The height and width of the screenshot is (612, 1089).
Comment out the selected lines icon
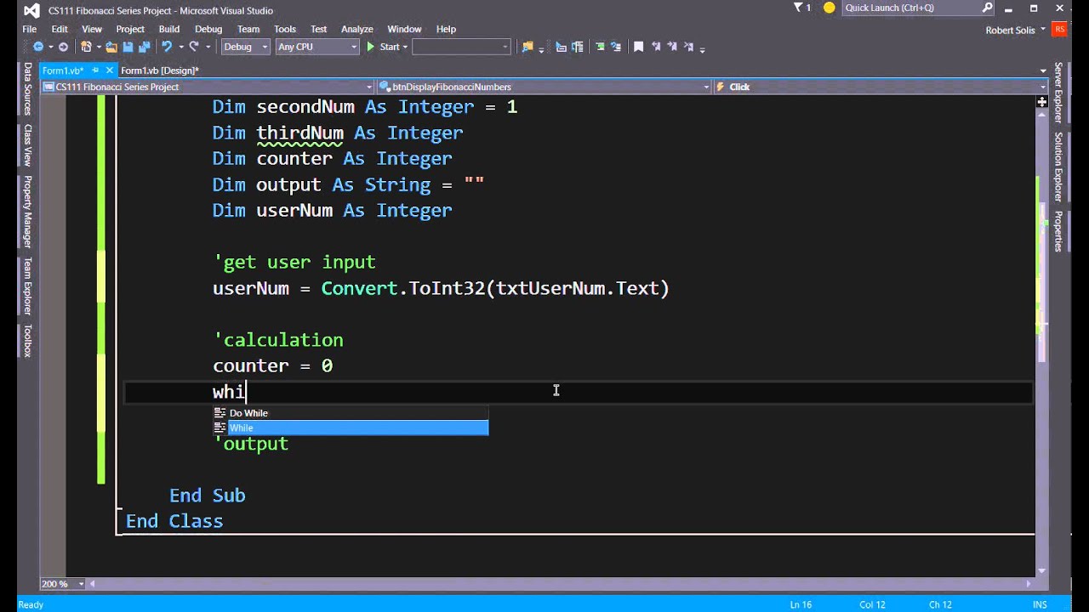[x=601, y=47]
